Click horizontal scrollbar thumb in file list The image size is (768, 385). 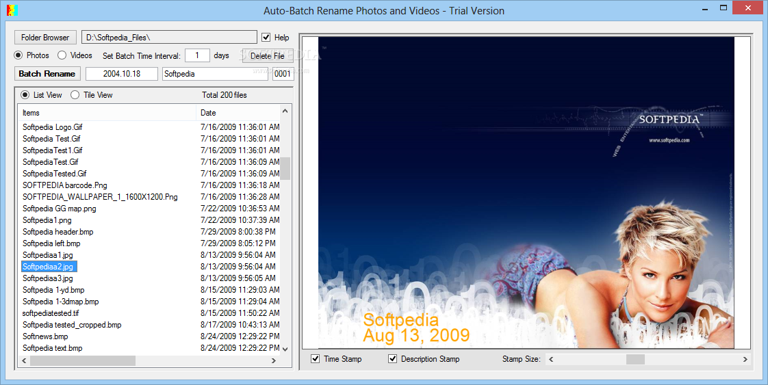[83, 360]
